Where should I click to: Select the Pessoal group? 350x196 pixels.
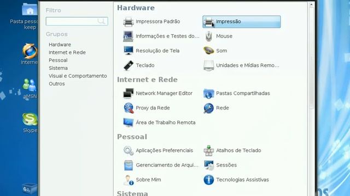[58, 60]
